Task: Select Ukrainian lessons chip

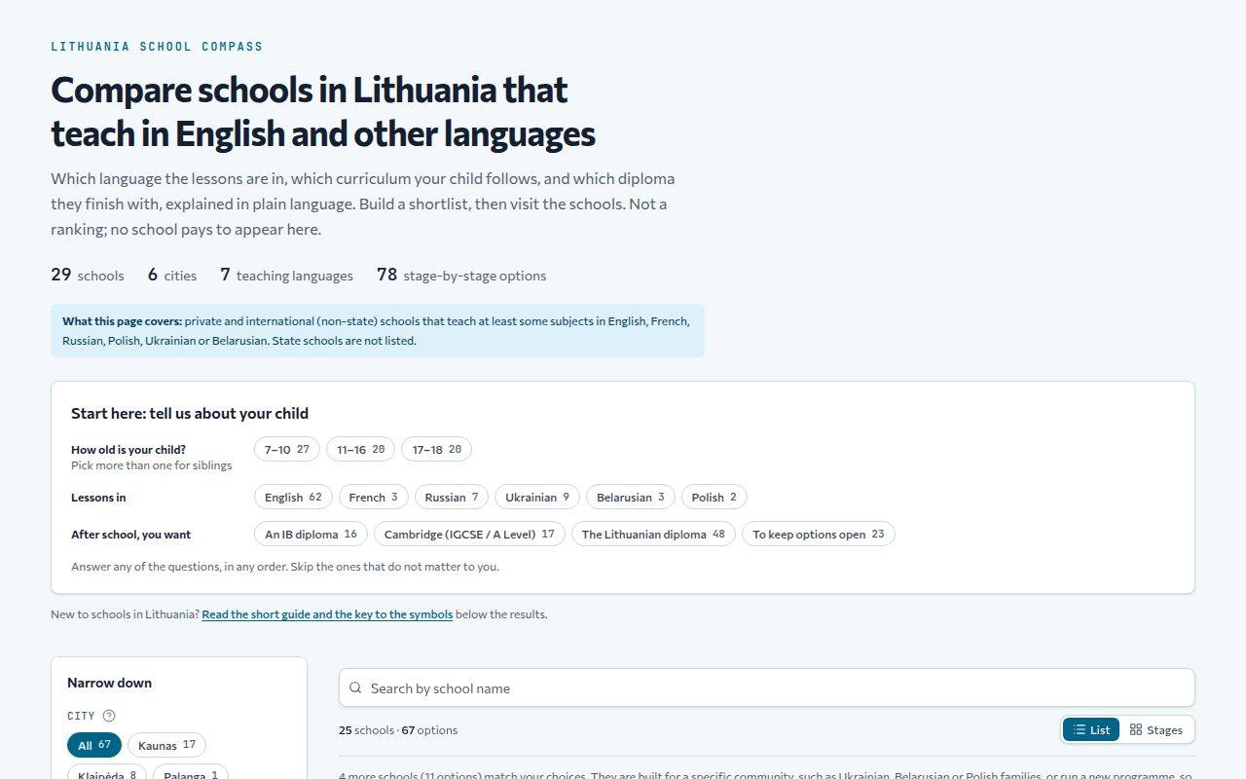Action: point(537,497)
